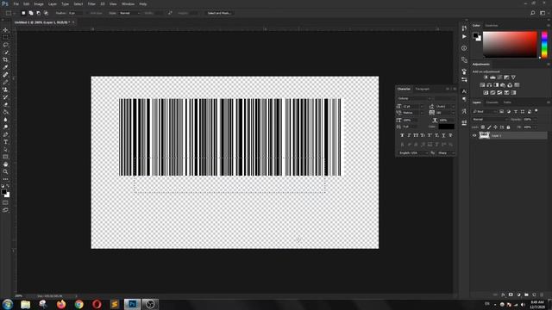Select the History Brush tool
Screen dimensions: 552x310
[5, 97]
